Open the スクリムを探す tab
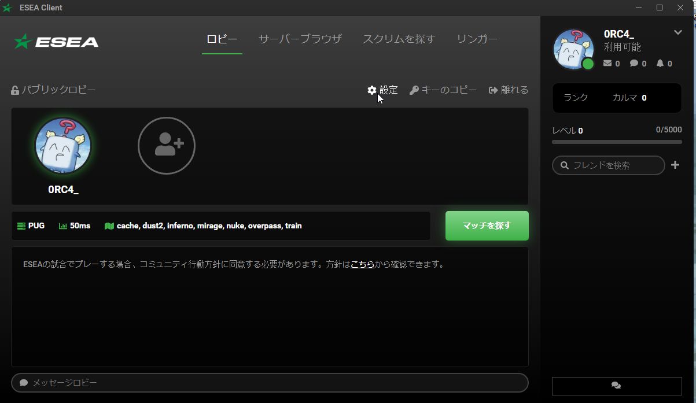 pos(399,39)
